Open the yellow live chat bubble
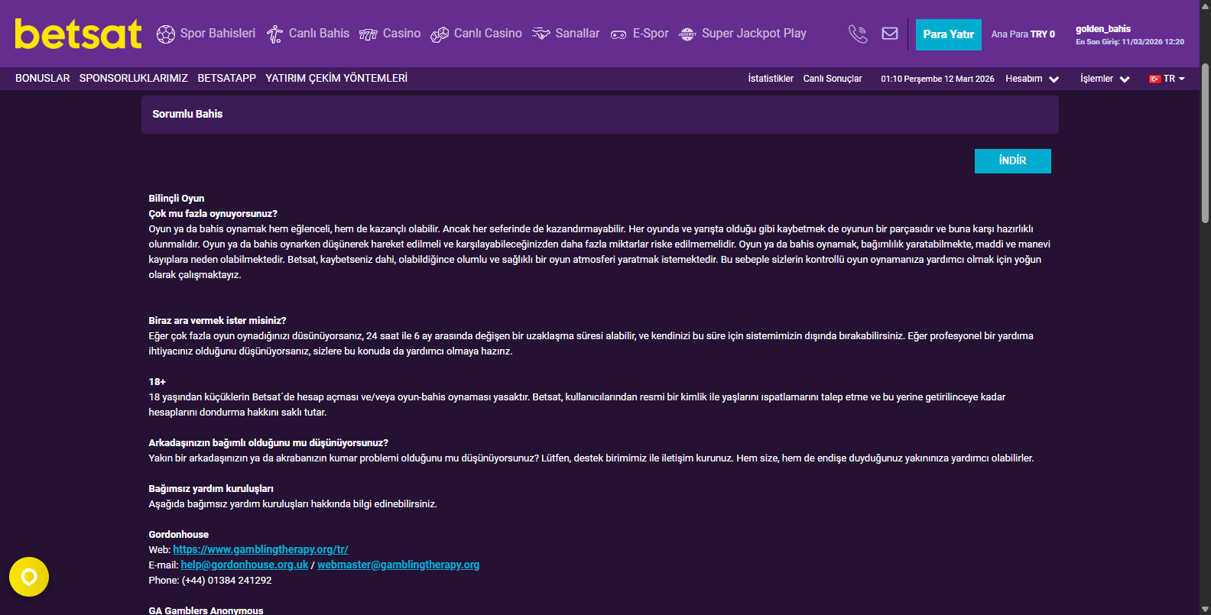Screen dimensions: 1211x615 pyautogui.click(x=29, y=577)
